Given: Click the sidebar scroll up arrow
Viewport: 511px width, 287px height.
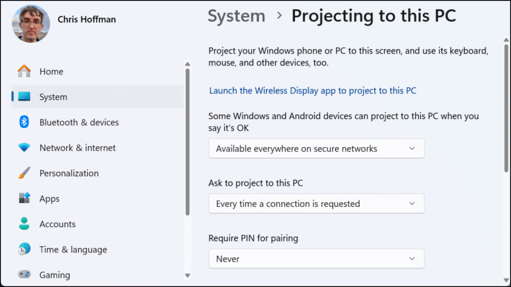Looking at the screenshot, I should [x=188, y=64].
